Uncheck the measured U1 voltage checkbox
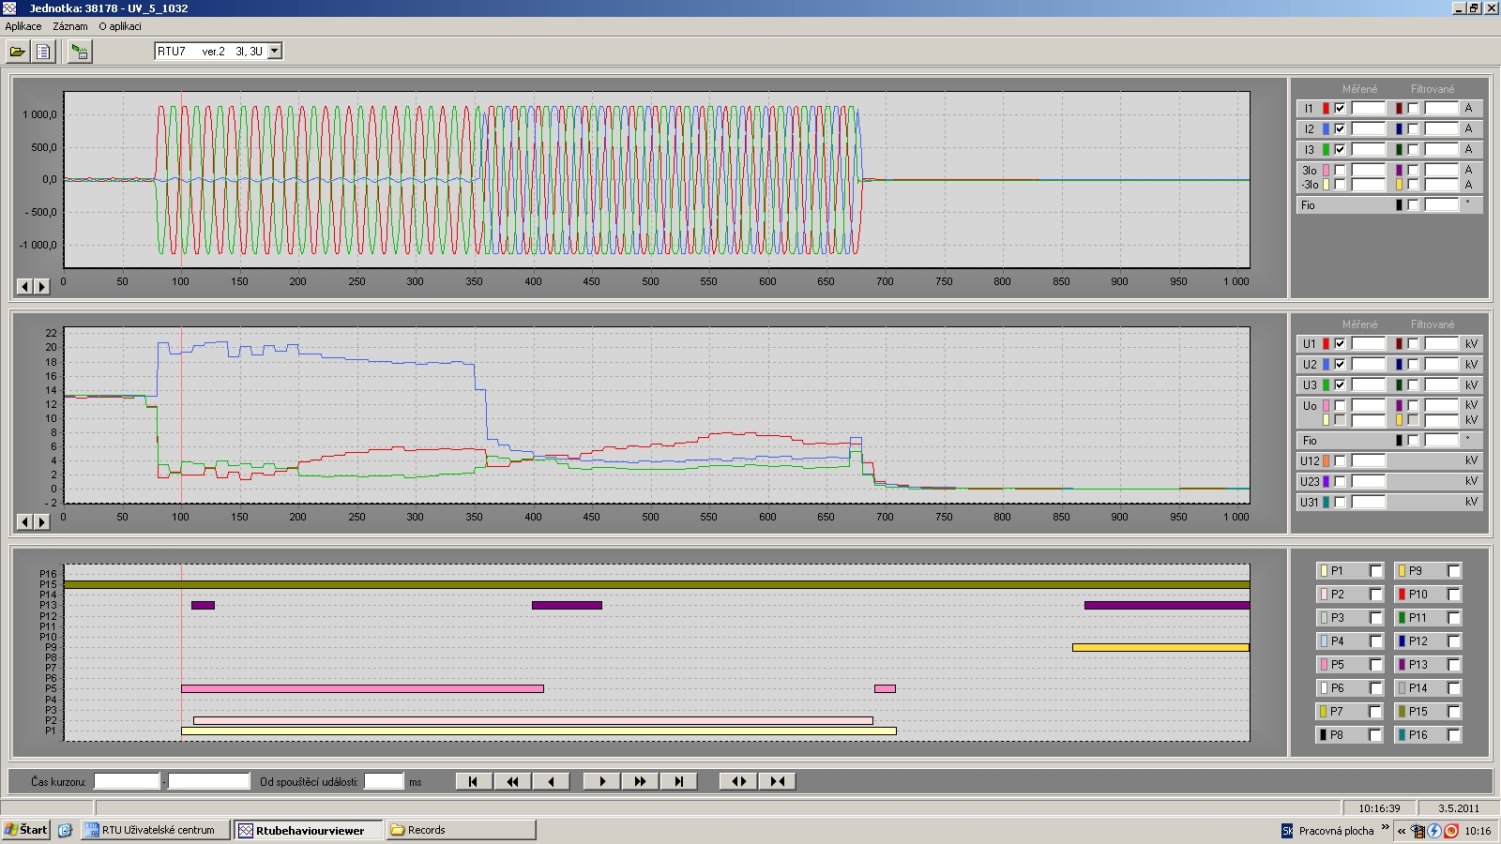The height and width of the screenshot is (844, 1501). 1340,344
